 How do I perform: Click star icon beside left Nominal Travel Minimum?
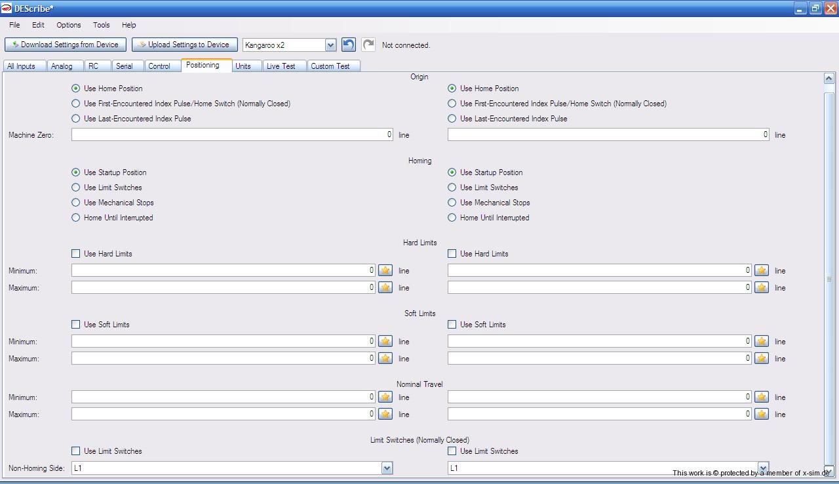tap(385, 397)
